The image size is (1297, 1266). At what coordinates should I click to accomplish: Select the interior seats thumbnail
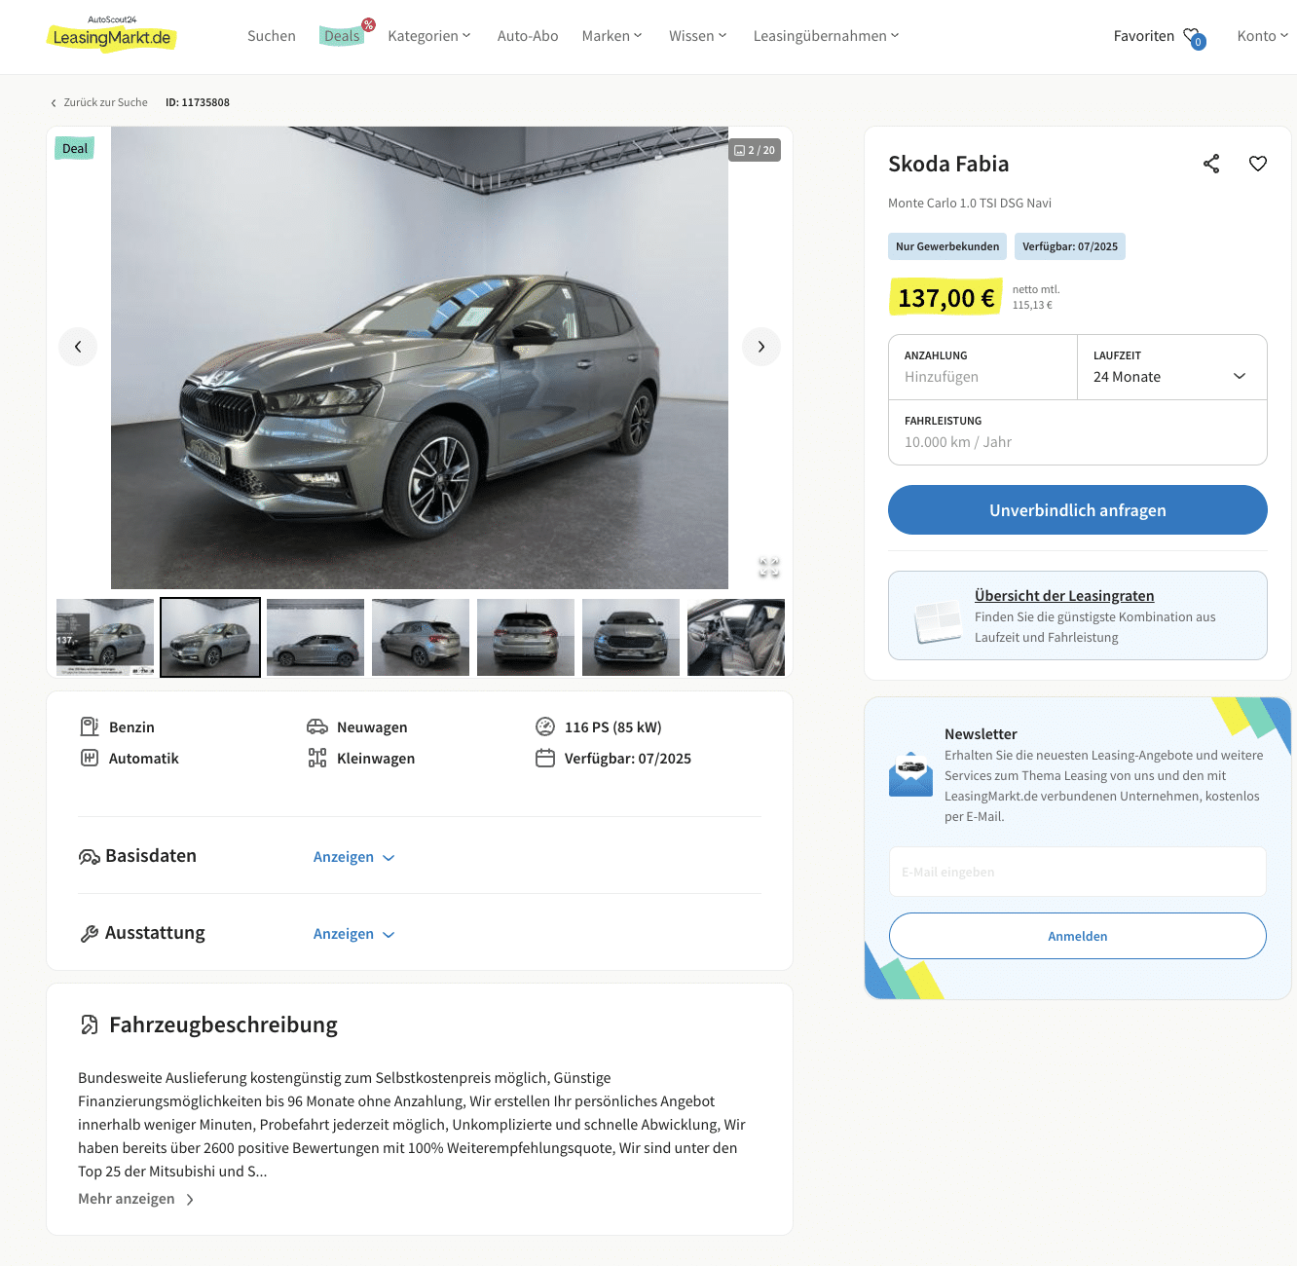pyautogui.click(x=736, y=637)
